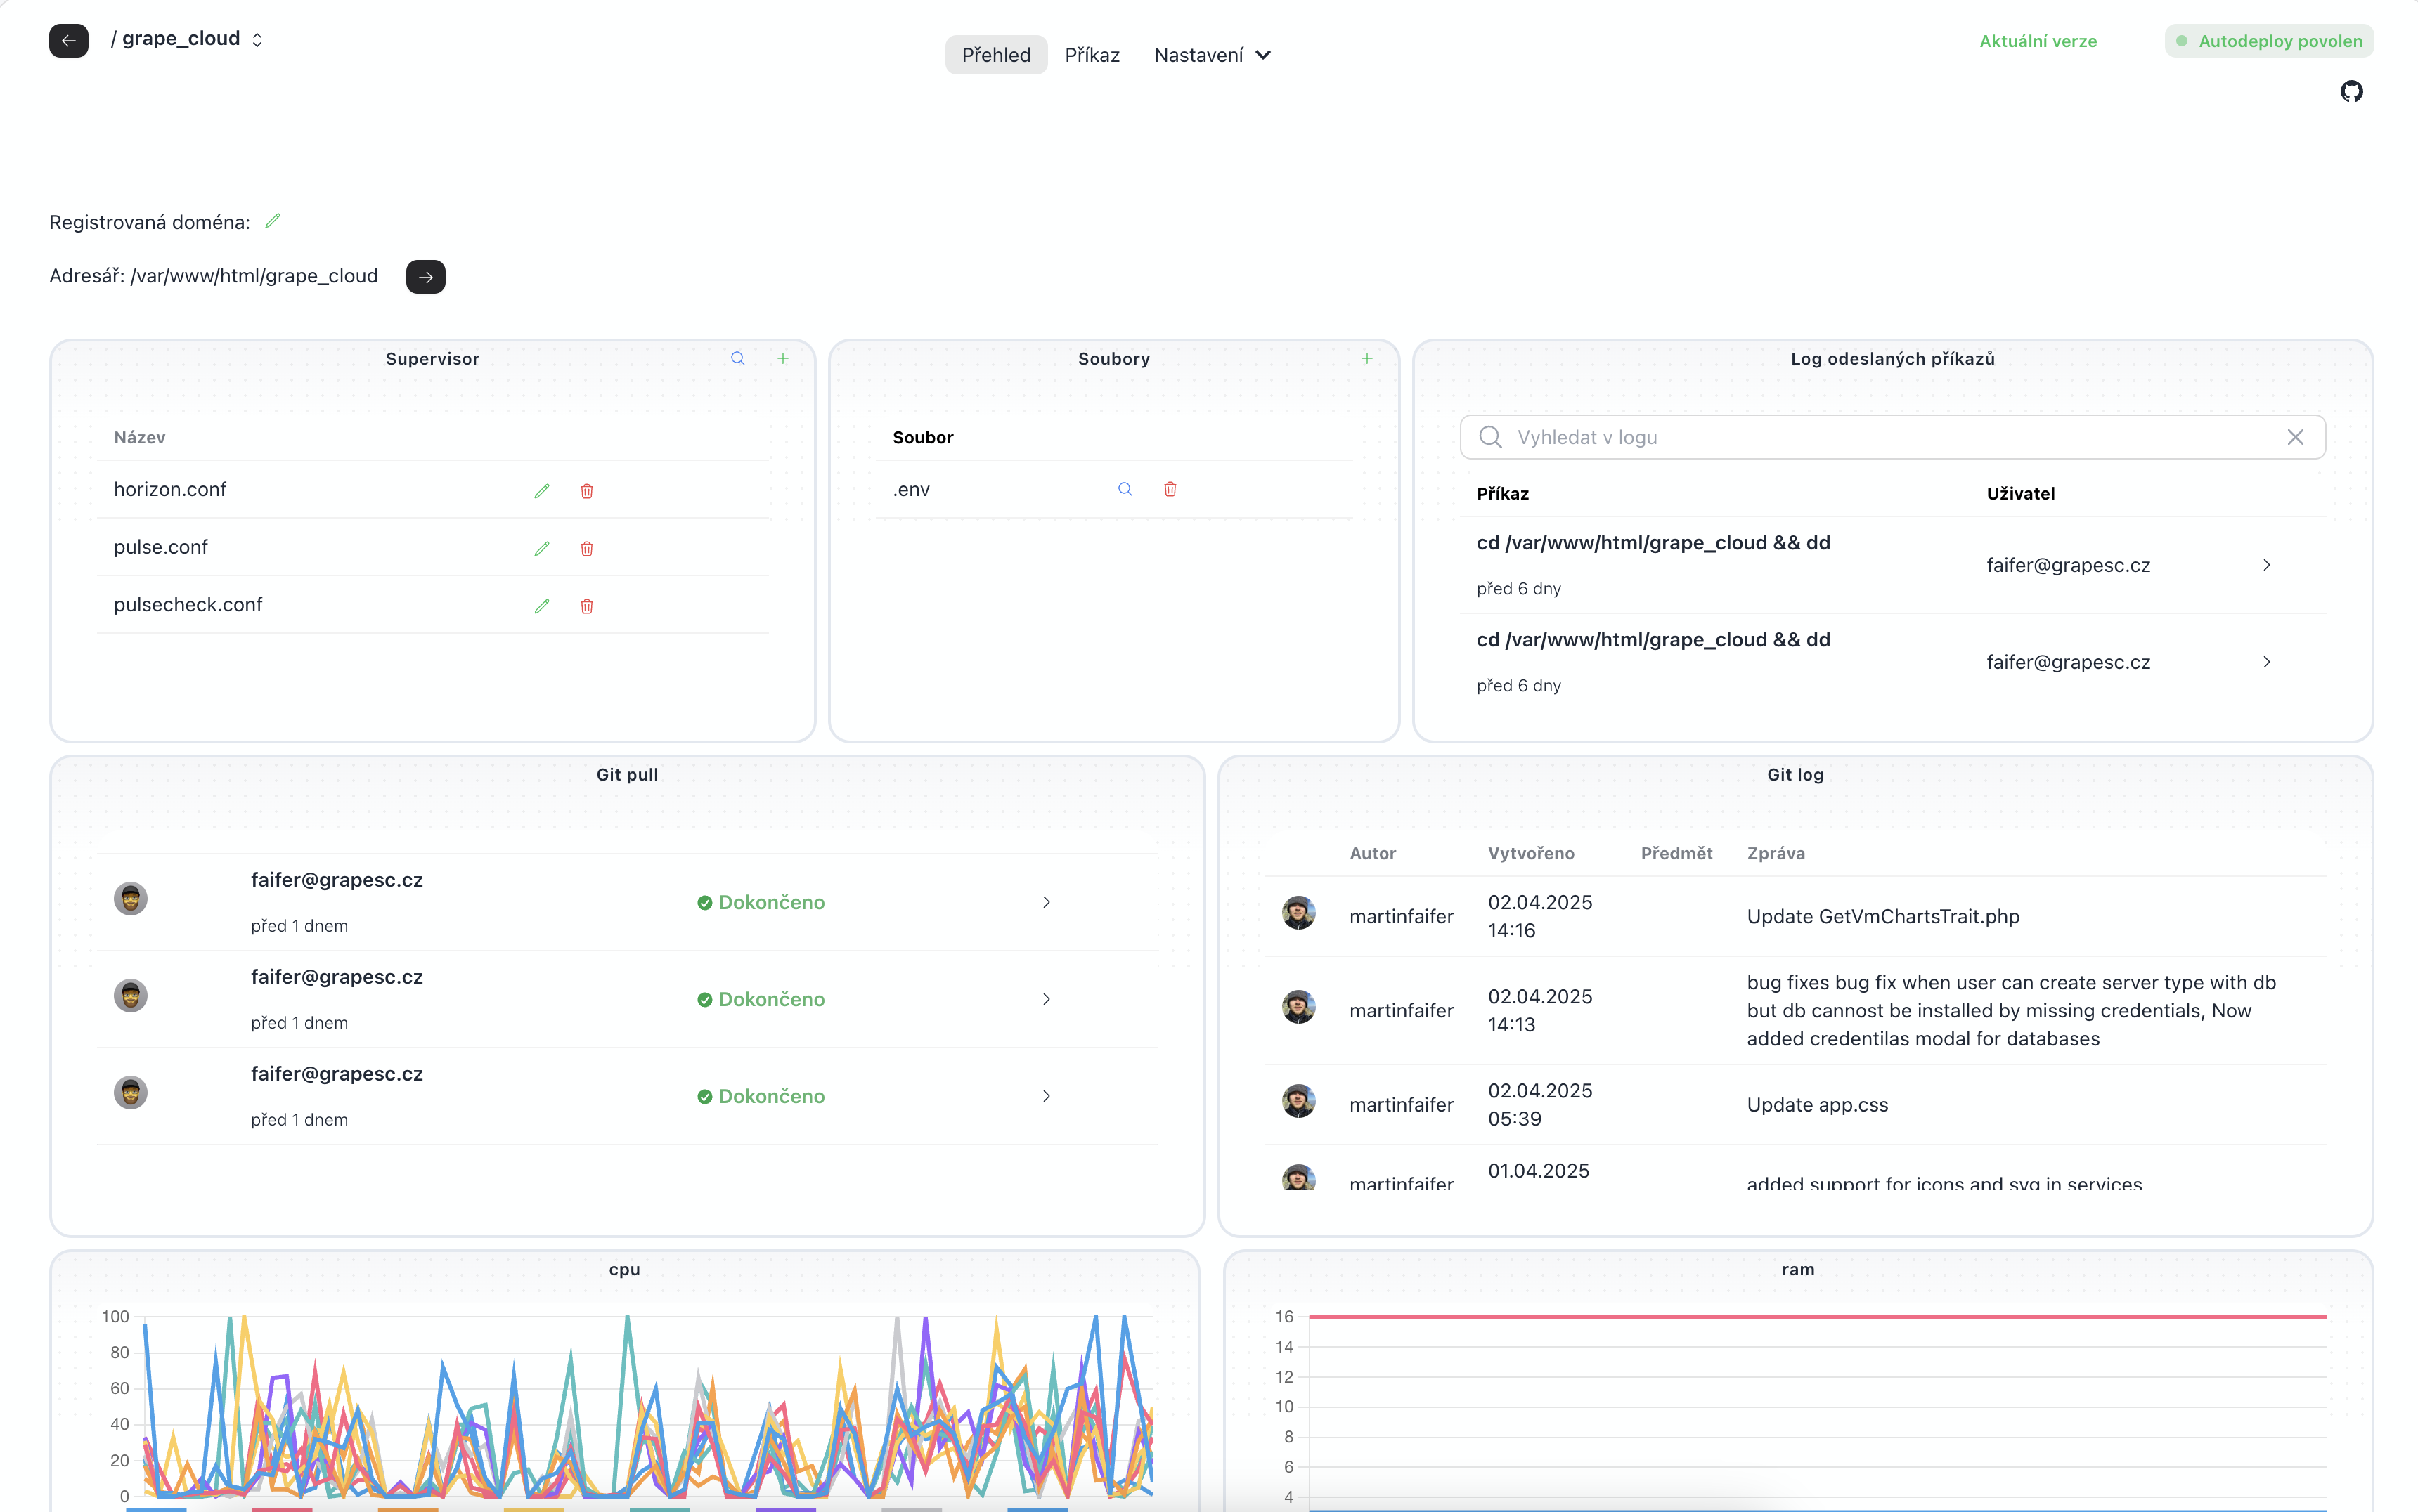This screenshot has width=2418, height=1512.
Task: Search in Supervisor panel magnifier
Action: pos(737,358)
